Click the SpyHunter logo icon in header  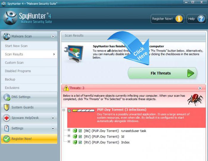(10, 18)
